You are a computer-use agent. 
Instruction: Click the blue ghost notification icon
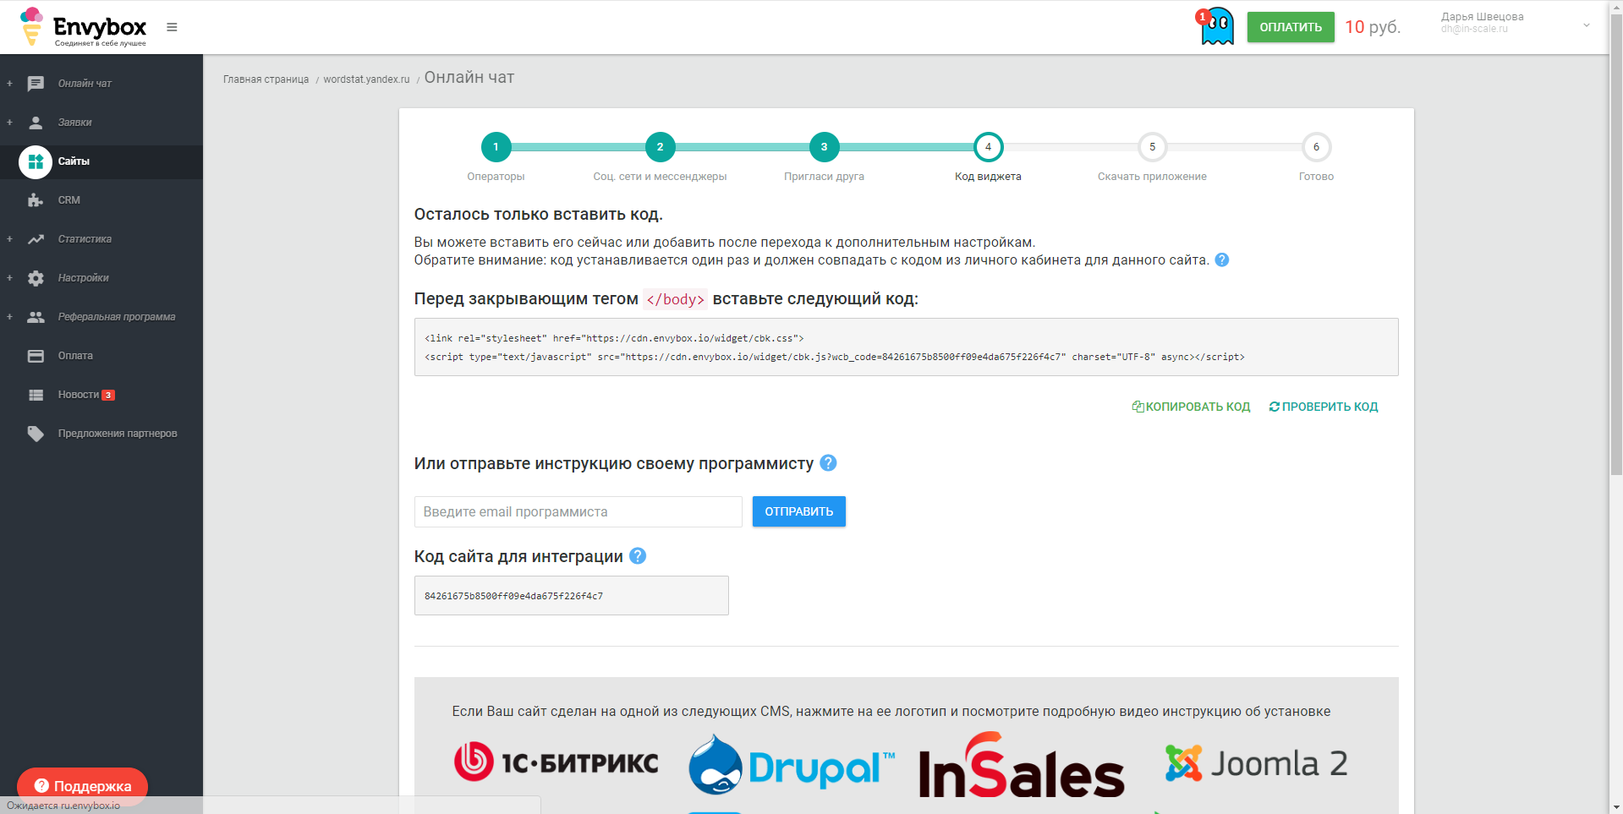point(1216,26)
